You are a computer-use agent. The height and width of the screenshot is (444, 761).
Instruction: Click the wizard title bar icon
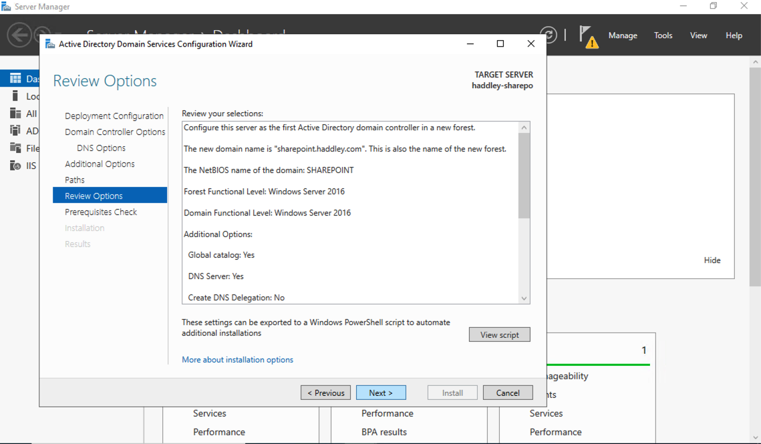[50, 44]
